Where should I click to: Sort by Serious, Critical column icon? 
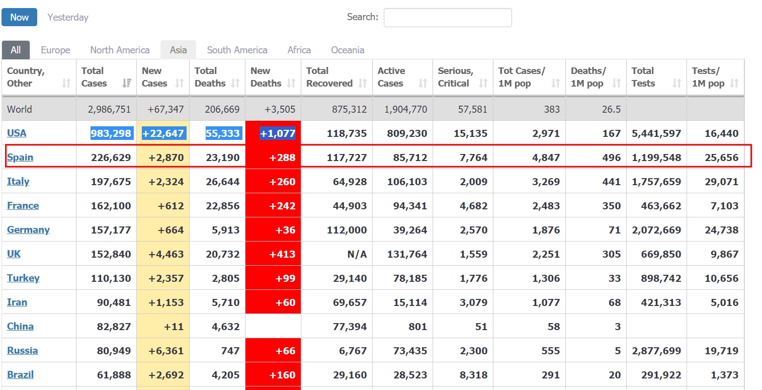(x=483, y=84)
